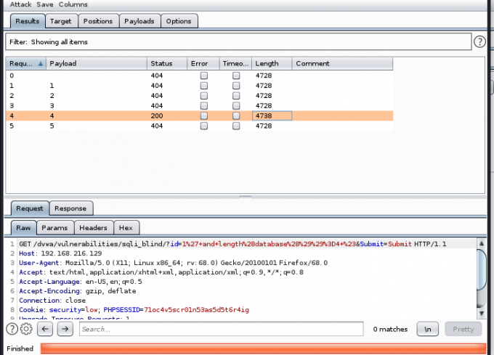Go to previous search match arrow
Viewport: 494px width, 355px height.
click(x=45, y=329)
